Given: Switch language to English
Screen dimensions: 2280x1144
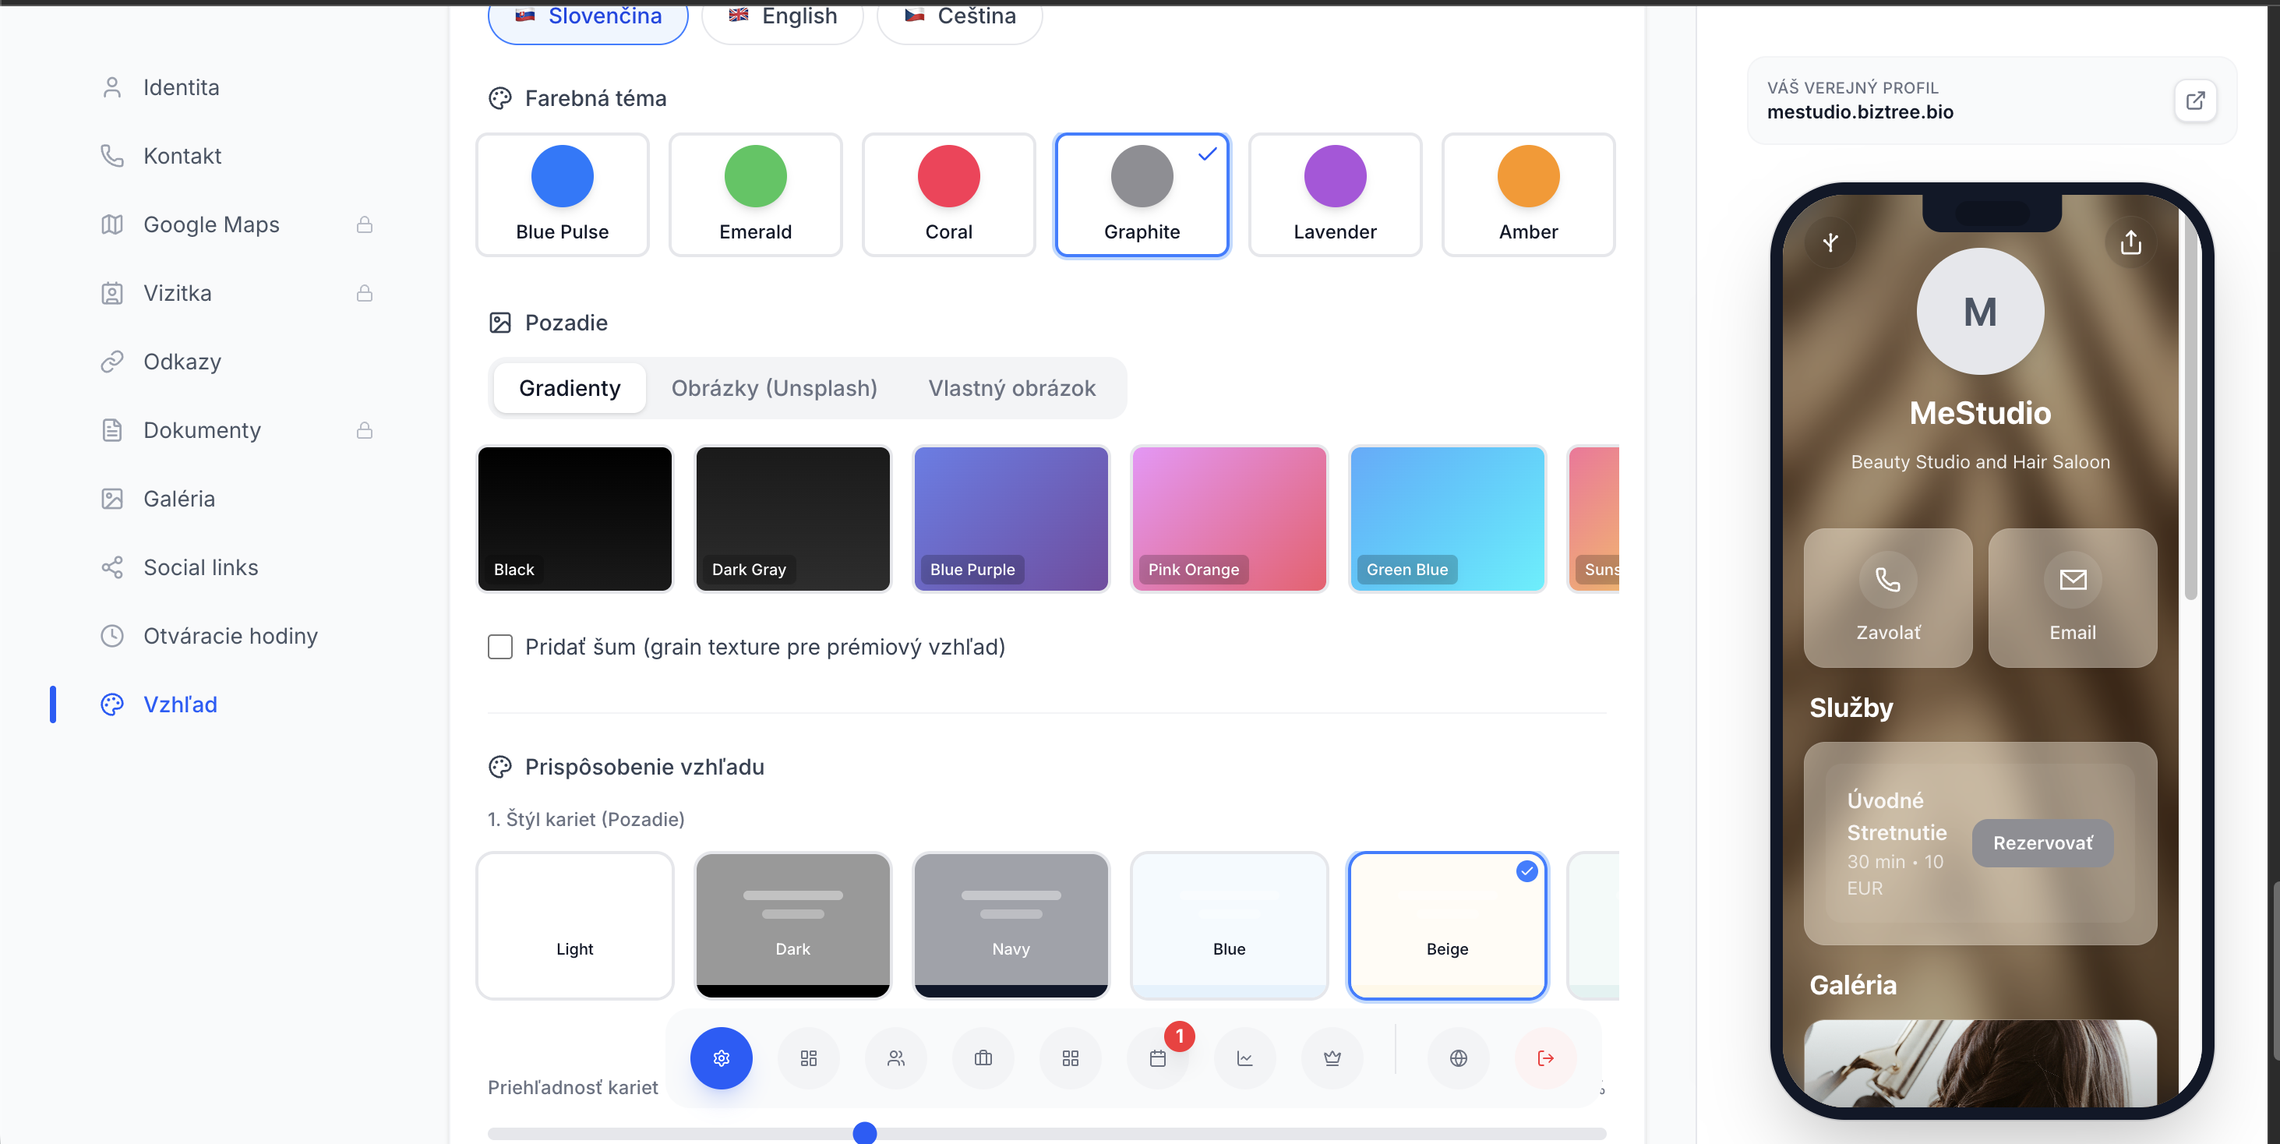Looking at the screenshot, I should tap(782, 16).
